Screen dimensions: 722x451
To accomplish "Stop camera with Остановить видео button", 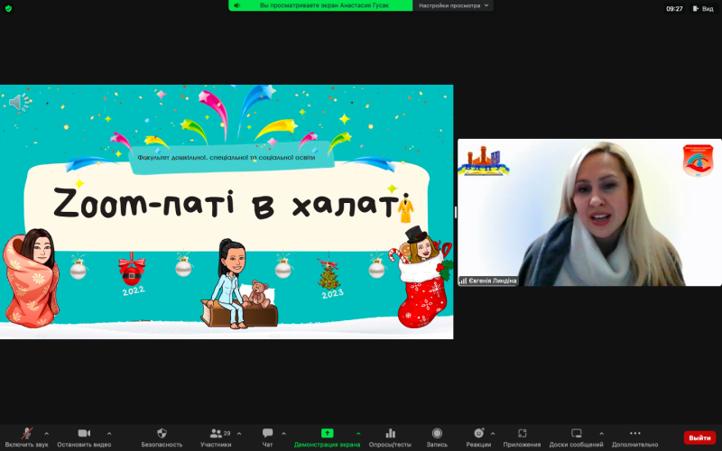I will 84,437.
